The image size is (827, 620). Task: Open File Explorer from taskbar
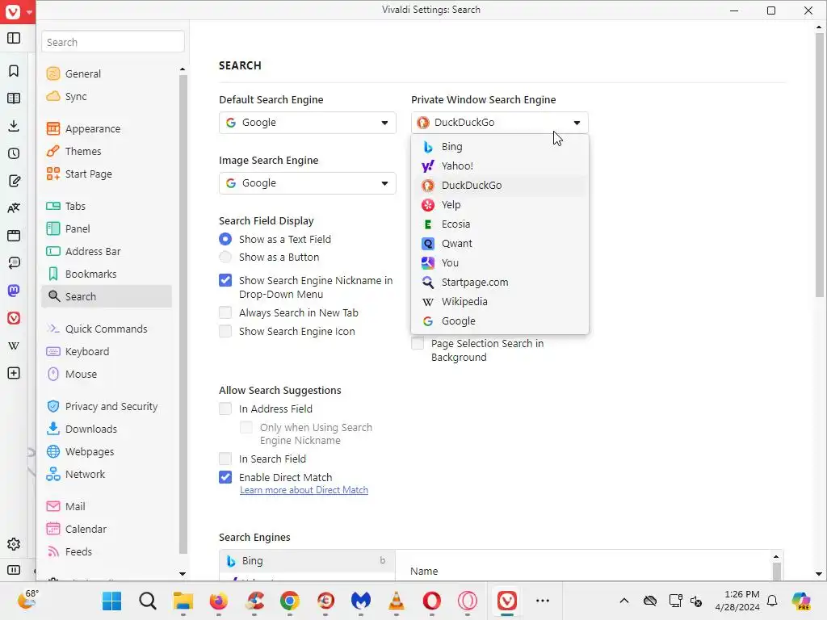[x=183, y=601]
